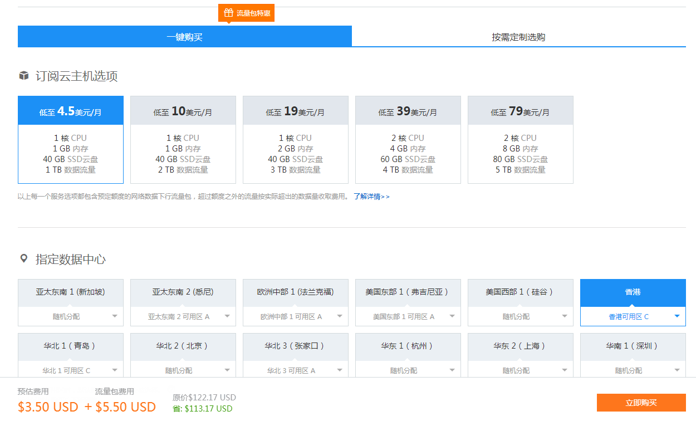Click the 指定数据中心 heading
This screenshot has height=421, width=696.
(71, 259)
